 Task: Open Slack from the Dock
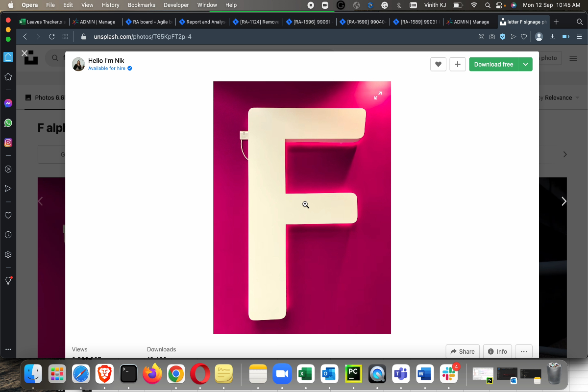(449, 374)
